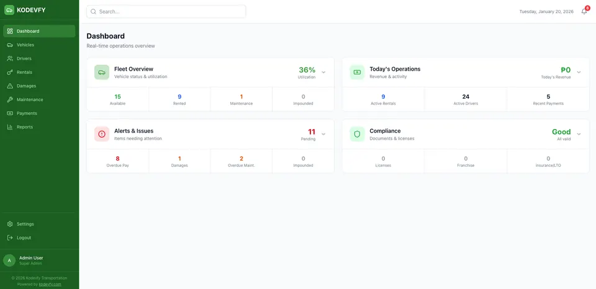Click the ₱0 Today's Revenue value
The height and width of the screenshot is (289, 596).
566,70
